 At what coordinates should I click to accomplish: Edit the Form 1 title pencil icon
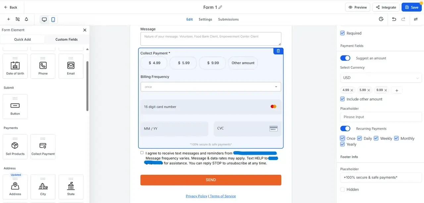coord(220,7)
